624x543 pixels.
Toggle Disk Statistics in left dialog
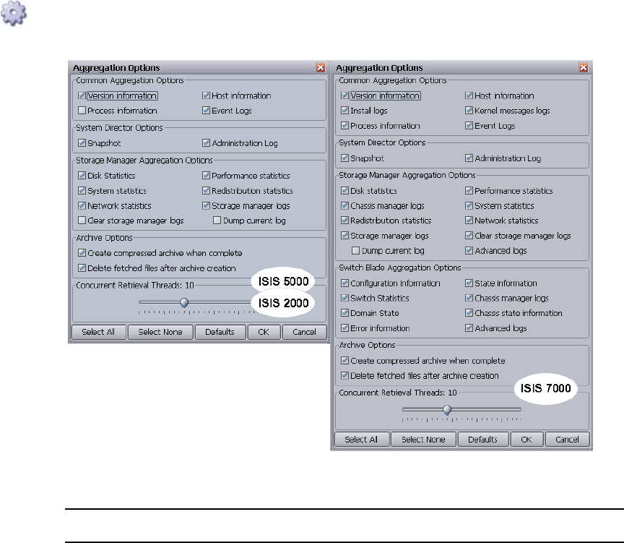coord(82,175)
